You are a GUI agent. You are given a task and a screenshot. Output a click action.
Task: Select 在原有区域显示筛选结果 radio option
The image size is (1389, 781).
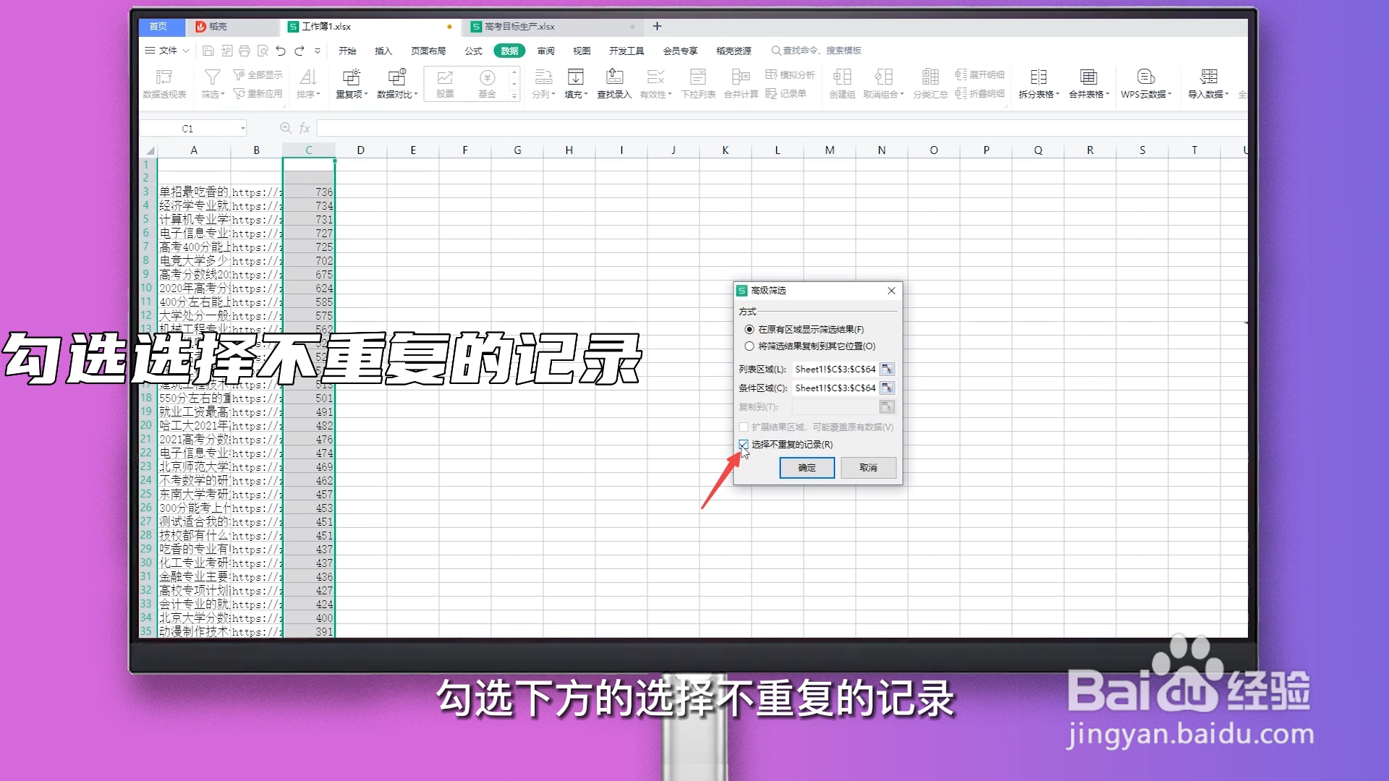tap(749, 329)
